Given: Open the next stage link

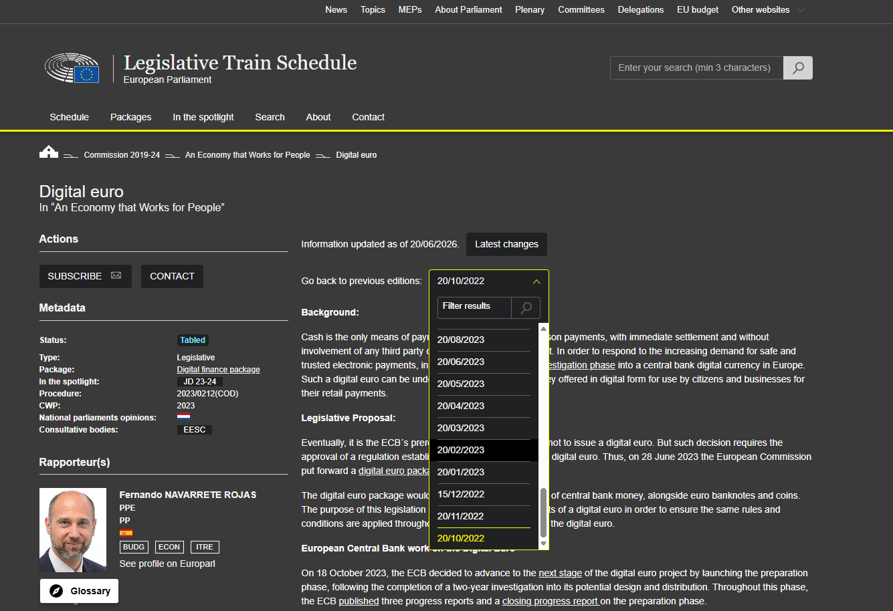Looking at the screenshot, I should click(x=561, y=573).
